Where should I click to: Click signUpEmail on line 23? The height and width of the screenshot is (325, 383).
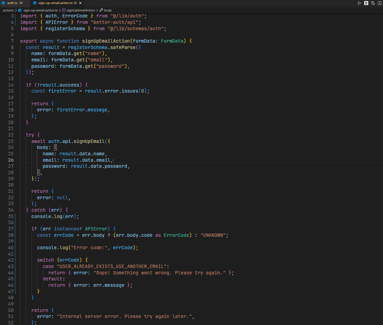(89, 141)
